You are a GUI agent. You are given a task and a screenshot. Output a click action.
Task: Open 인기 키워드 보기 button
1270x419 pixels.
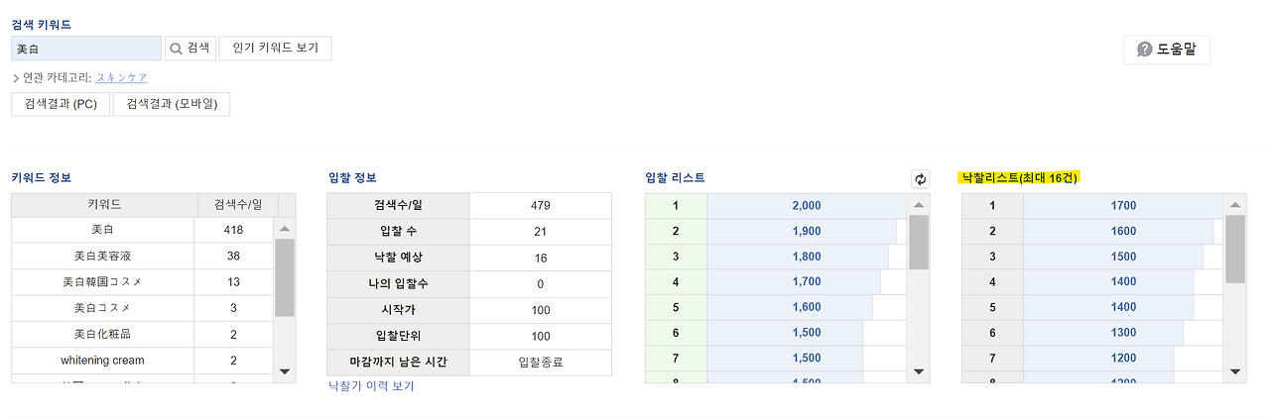click(275, 49)
